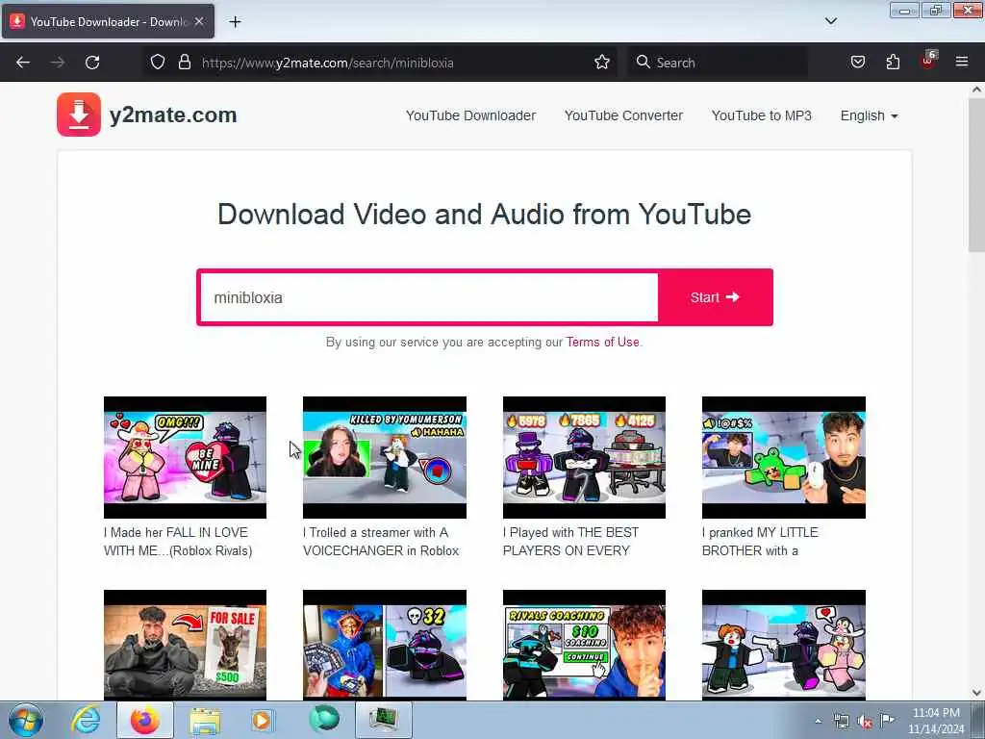985x739 pixels.
Task: Open 'I pranked MY LITTLE BROTHER' thumbnail
Action: [x=783, y=457]
